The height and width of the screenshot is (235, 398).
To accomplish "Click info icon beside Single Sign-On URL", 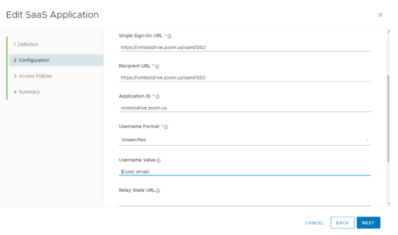I will click(x=169, y=36).
